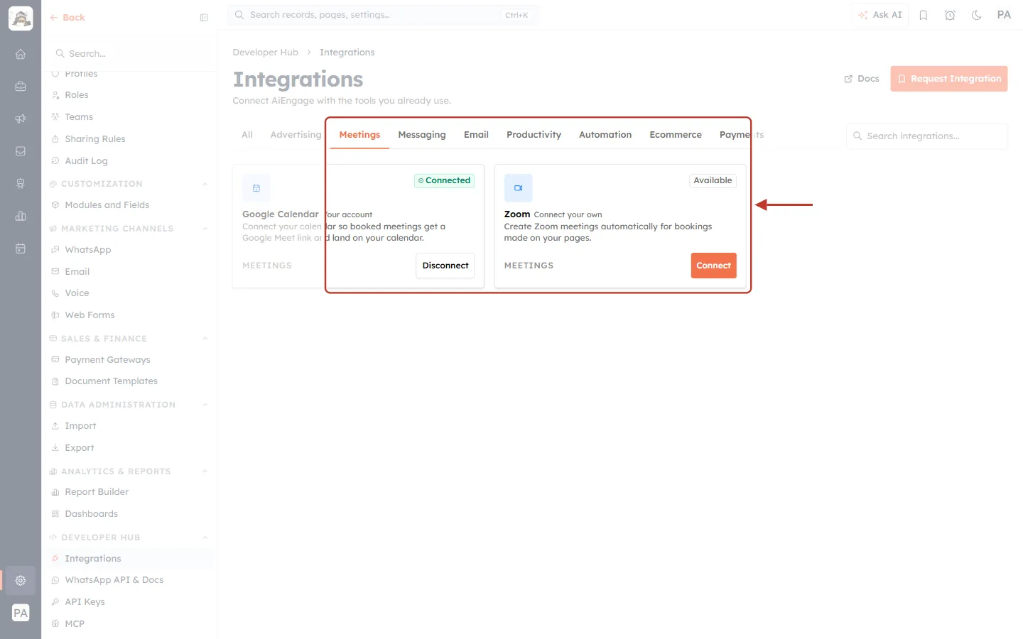This screenshot has height=639, width=1023.
Task: Open the Ecommerce tab
Action: coord(676,135)
